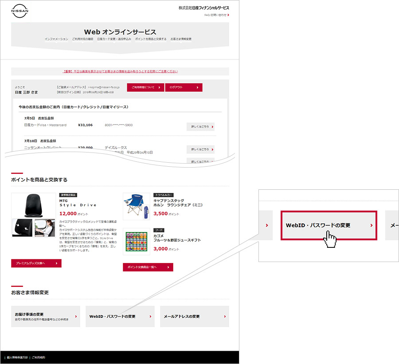Select the woman driving thumbnail
This screenshot has height=364, width=399.
[x=45, y=227]
